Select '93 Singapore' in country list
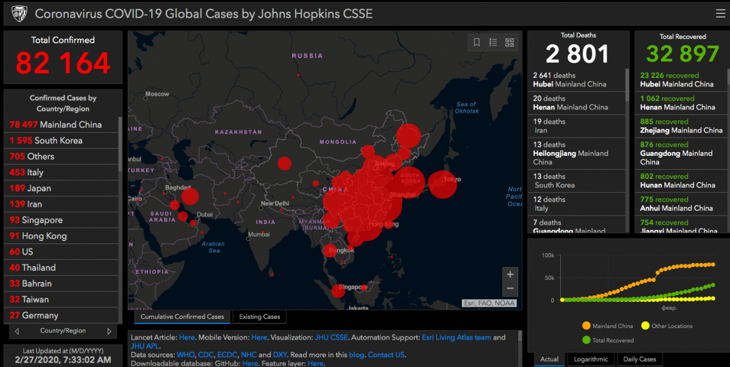Image resolution: width=730 pixels, height=367 pixels. click(61, 220)
